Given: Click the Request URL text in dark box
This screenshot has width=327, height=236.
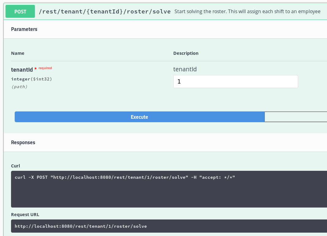Looking at the screenshot, I should click(81, 227).
